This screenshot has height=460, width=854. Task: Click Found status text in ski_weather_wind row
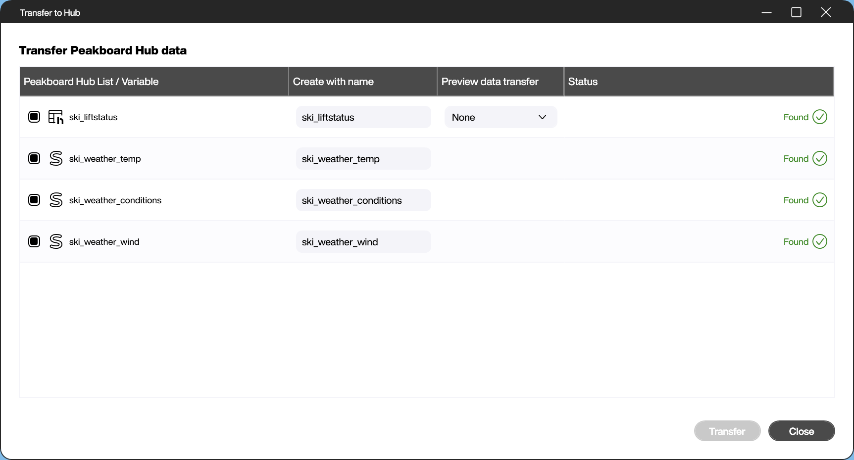(796, 242)
